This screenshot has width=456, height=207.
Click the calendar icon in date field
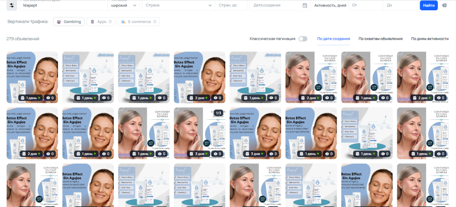click(305, 6)
